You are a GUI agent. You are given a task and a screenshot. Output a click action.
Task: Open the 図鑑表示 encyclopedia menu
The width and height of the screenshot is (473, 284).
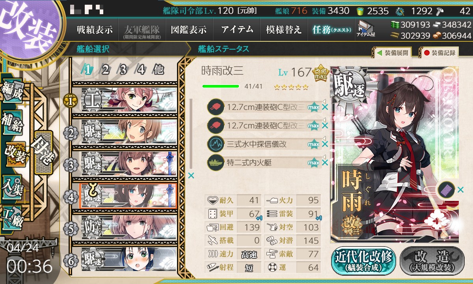(189, 30)
